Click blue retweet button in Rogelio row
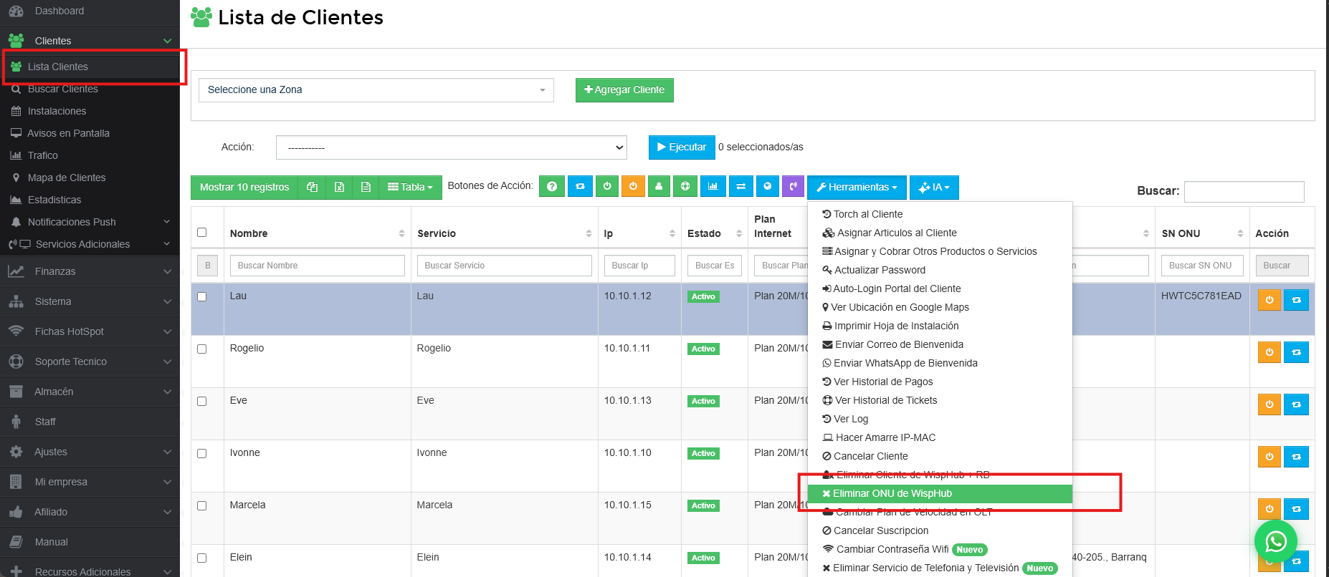Viewport: 1329px width, 577px height. coord(1296,352)
